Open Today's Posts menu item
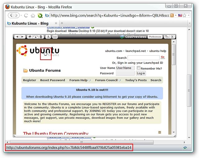The width and height of the screenshot is (199, 158). click(x=136, y=80)
